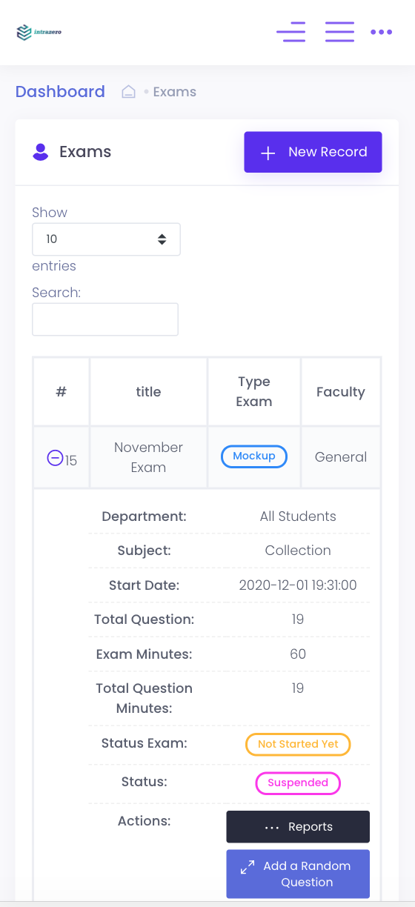Open the full-width hamburger menu icon
Screen dimensions: 415x907
339,32
